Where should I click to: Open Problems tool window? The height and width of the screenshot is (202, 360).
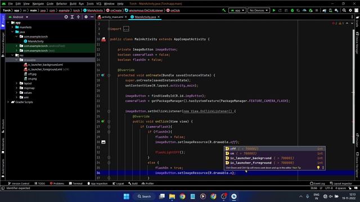click(57, 183)
